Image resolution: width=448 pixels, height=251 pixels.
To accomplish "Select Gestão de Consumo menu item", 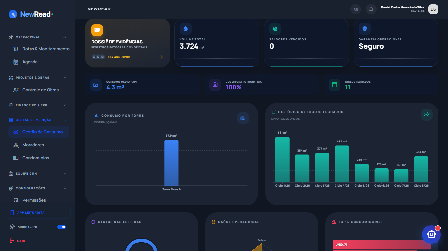I will (x=39, y=132).
